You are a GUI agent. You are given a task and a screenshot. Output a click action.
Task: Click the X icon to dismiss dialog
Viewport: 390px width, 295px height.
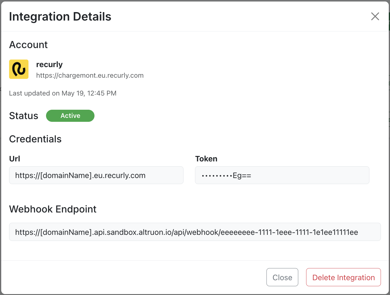click(x=375, y=16)
